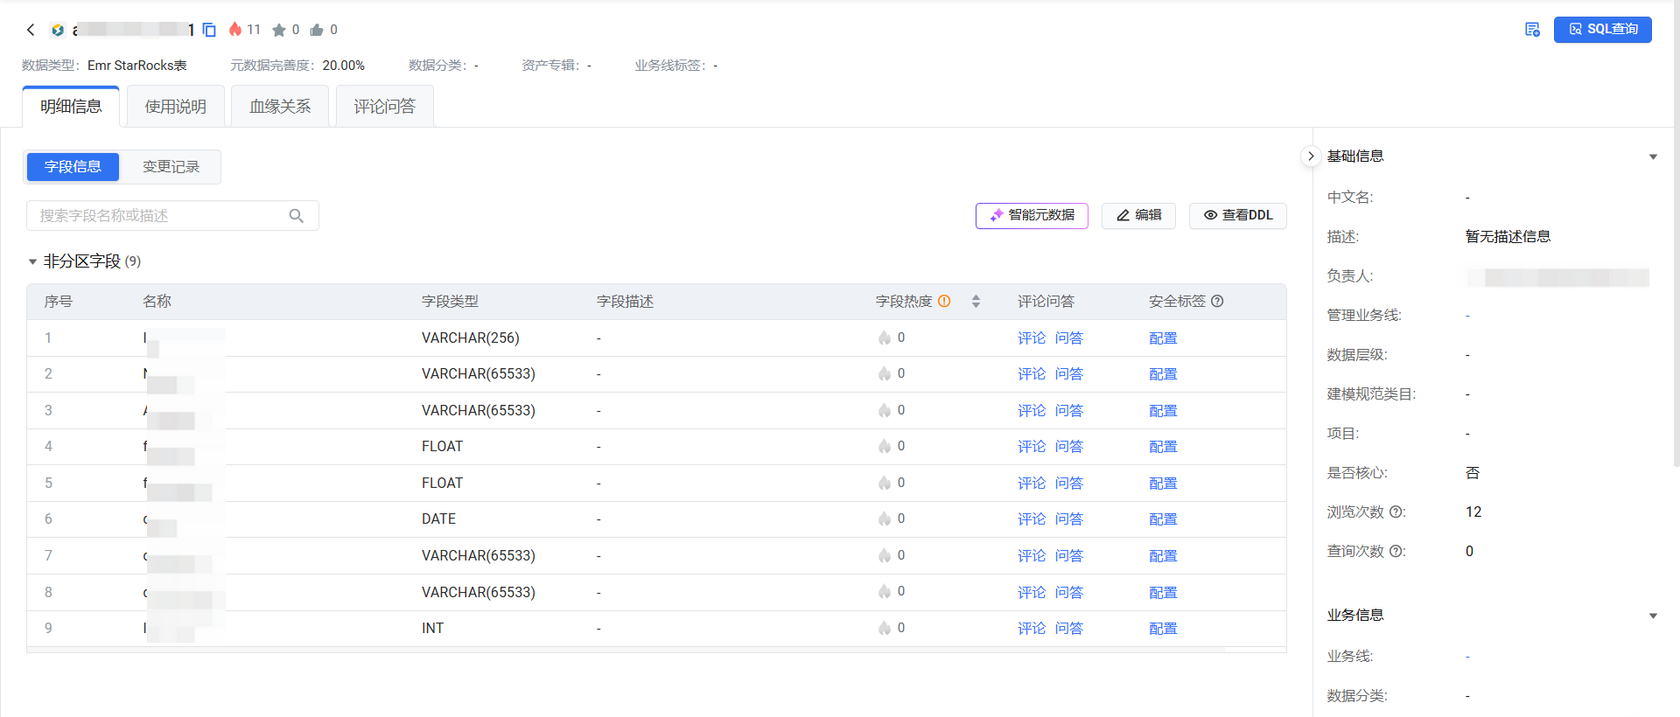The image size is (1680, 717).
Task: Sort by 字段热度 column arrows
Action: click(976, 302)
